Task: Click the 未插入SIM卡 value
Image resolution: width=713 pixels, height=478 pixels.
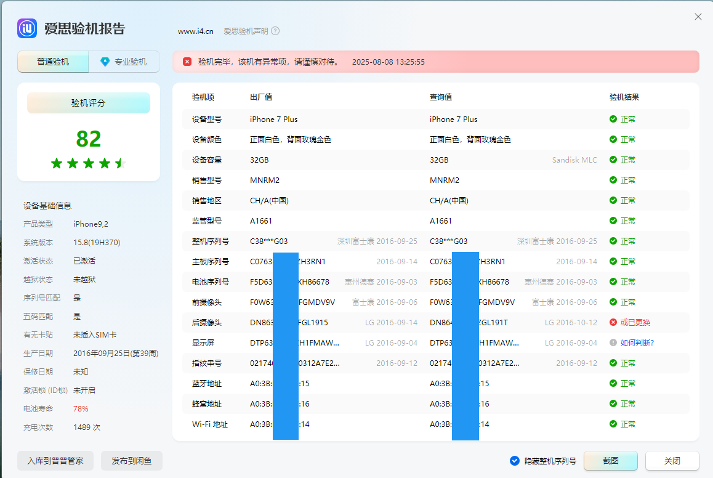Action: 95,334
